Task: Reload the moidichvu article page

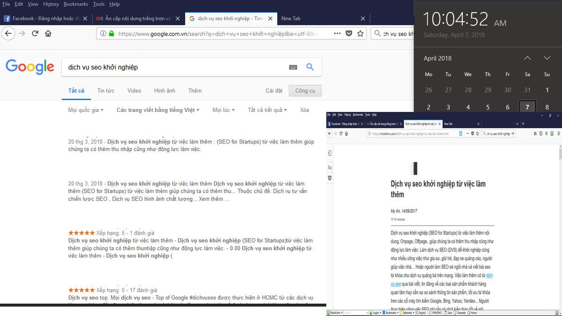Action: pos(341,133)
